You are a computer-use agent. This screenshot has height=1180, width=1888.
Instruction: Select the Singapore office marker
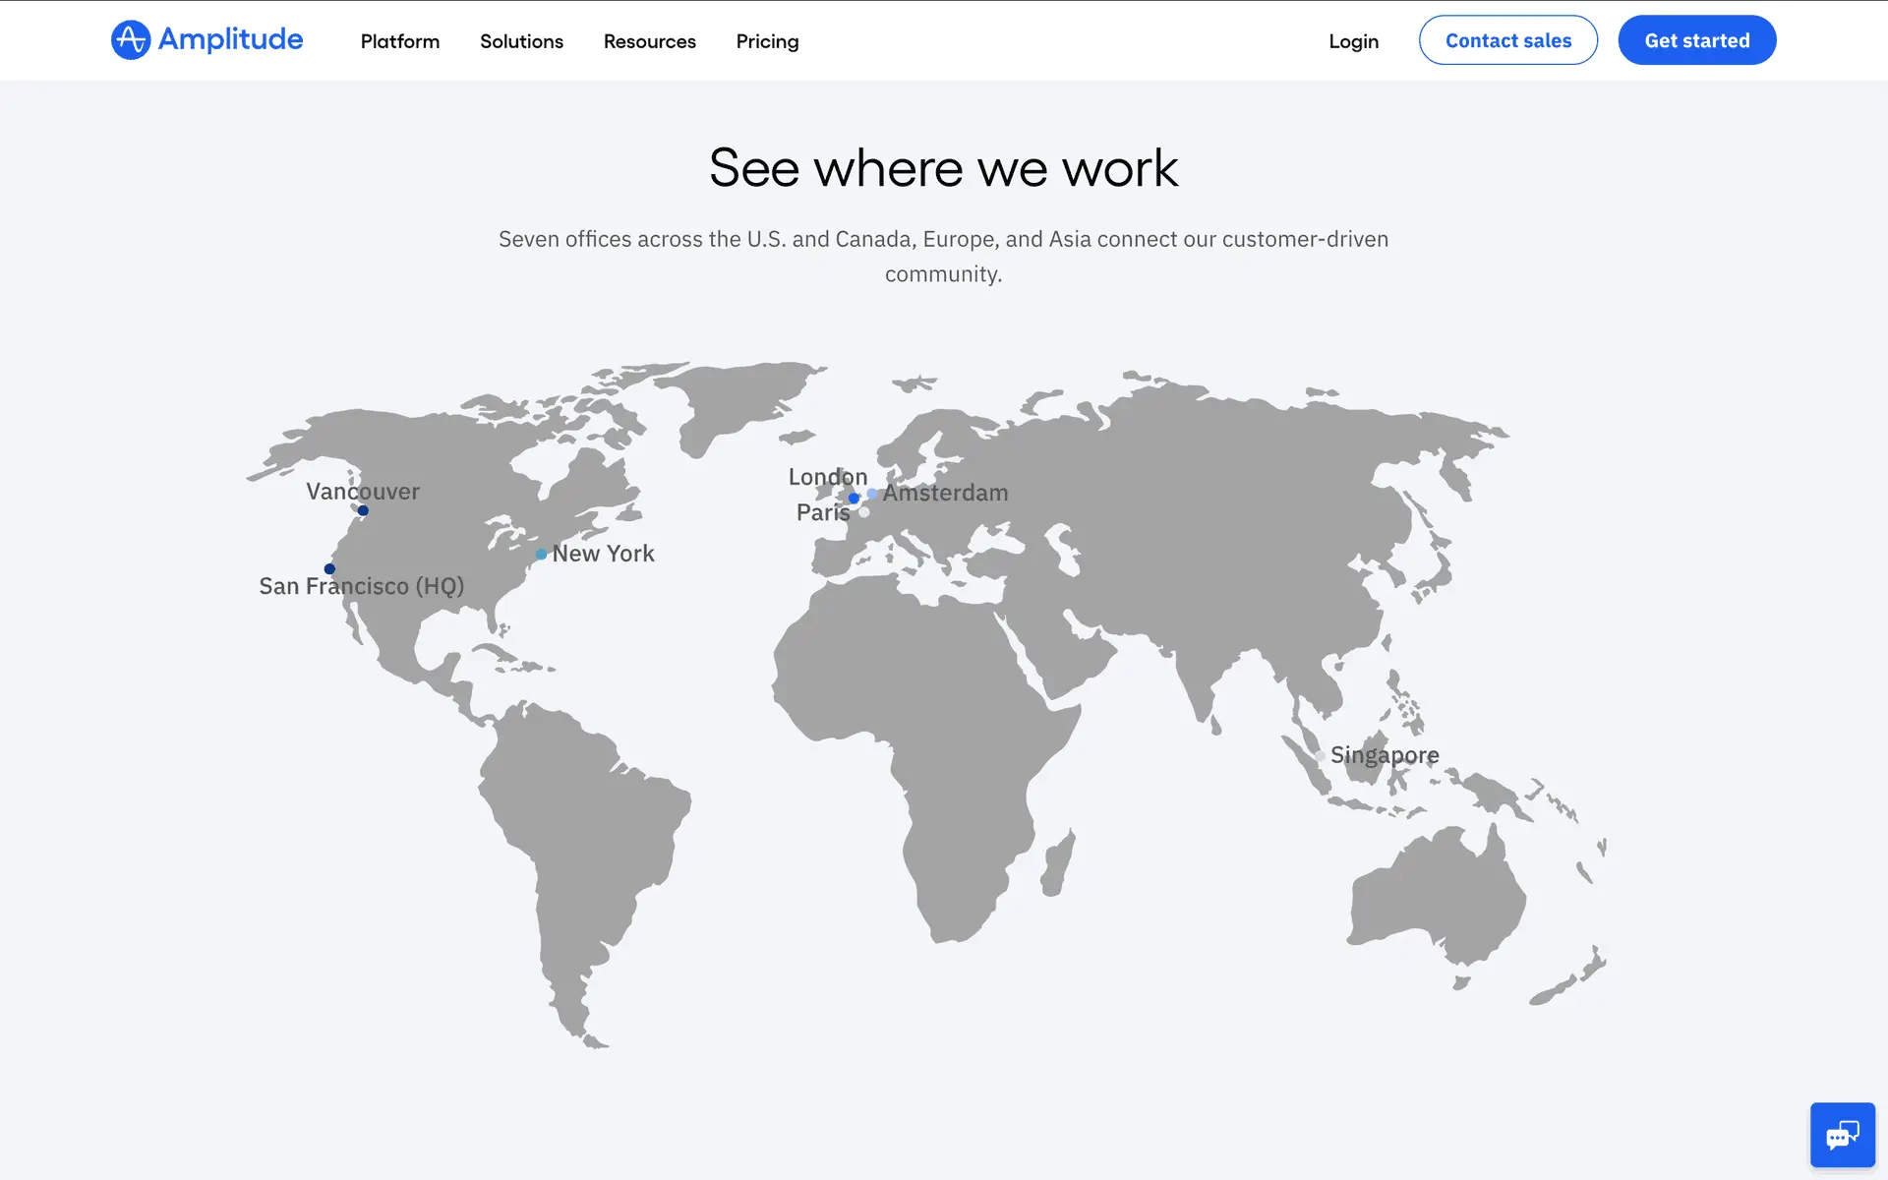click(1321, 756)
